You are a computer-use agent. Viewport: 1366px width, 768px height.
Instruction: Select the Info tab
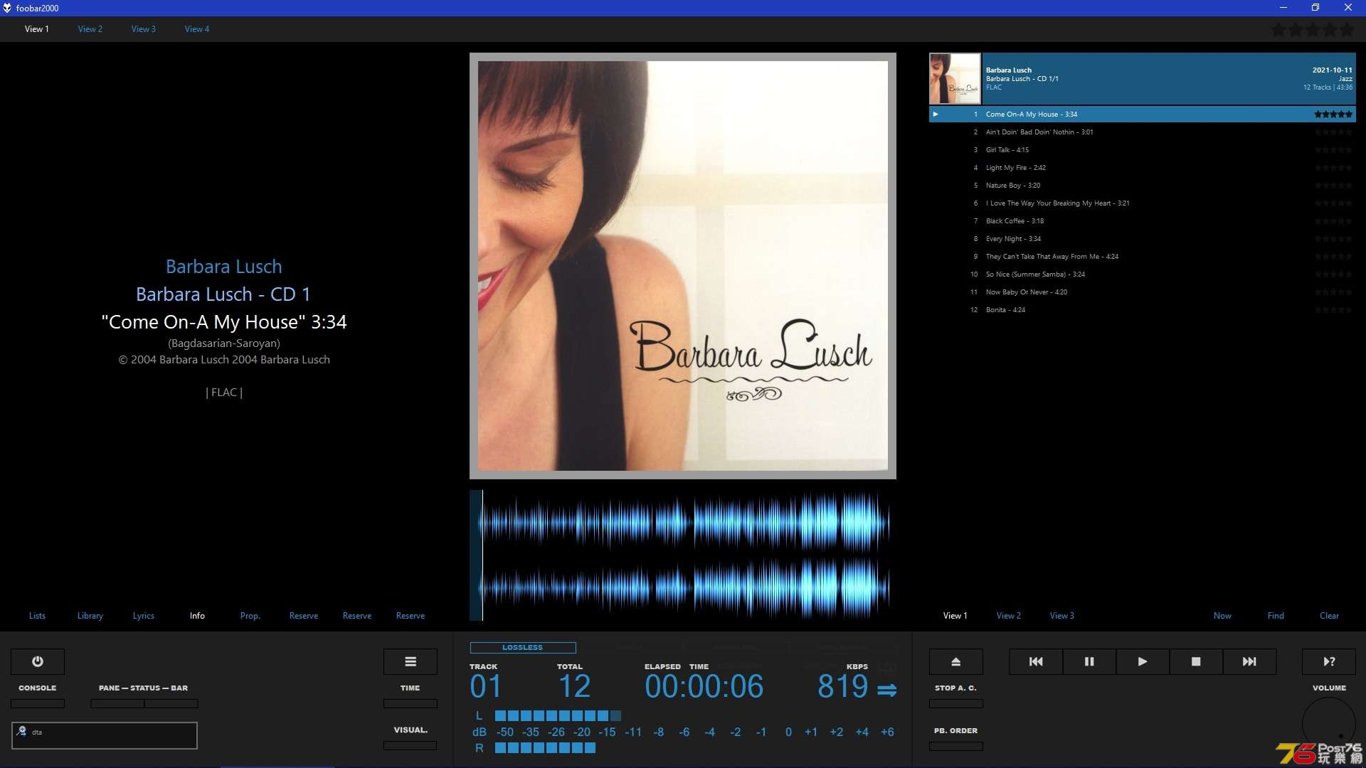point(197,616)
